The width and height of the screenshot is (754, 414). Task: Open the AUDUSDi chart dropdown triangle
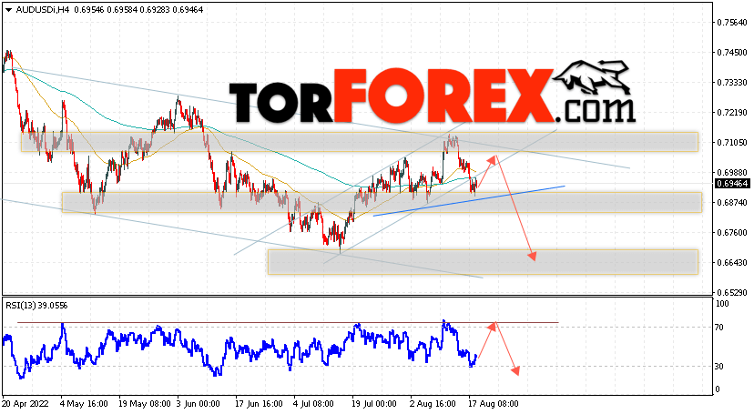tap(9, 10)
